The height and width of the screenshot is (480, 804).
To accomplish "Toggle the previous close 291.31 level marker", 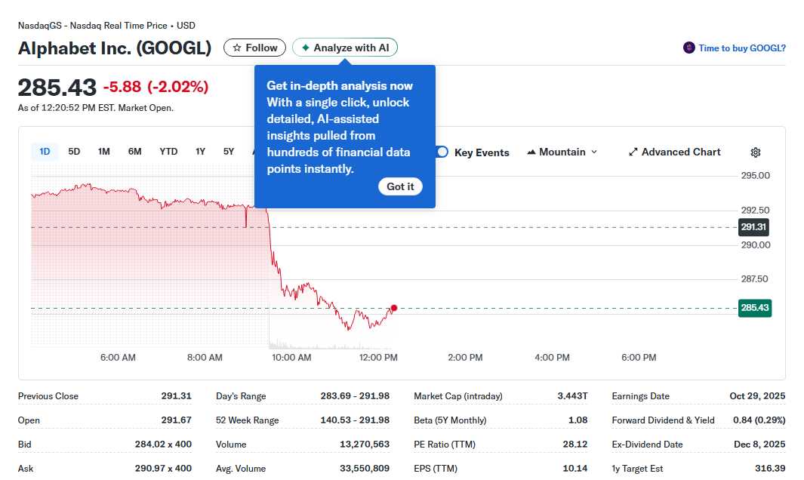I will tap(753, 226).
